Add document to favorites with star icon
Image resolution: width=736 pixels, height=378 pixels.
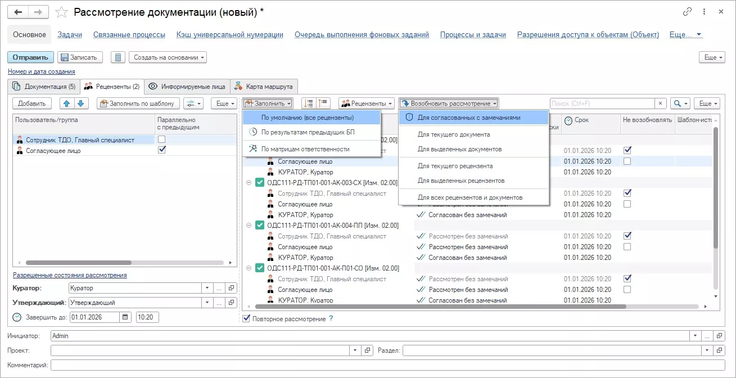[62, 12]
